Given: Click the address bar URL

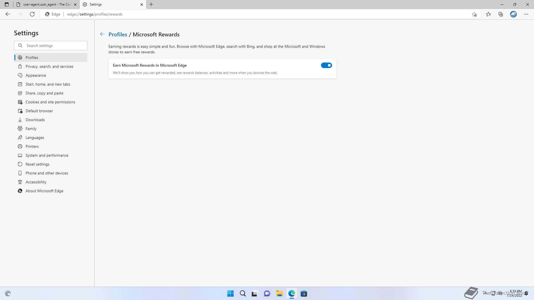Looking at the screenshot, I should (95, 14).
